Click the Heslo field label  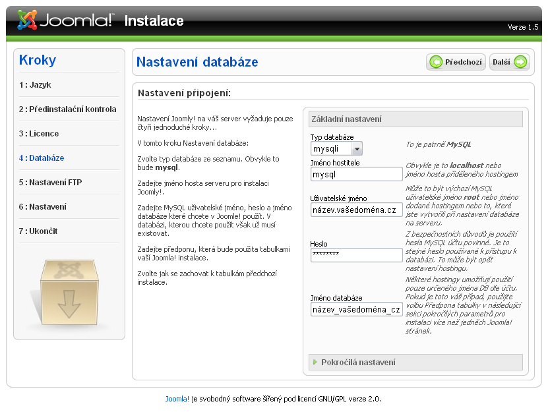pyautogui.click(x=319, y=244)
